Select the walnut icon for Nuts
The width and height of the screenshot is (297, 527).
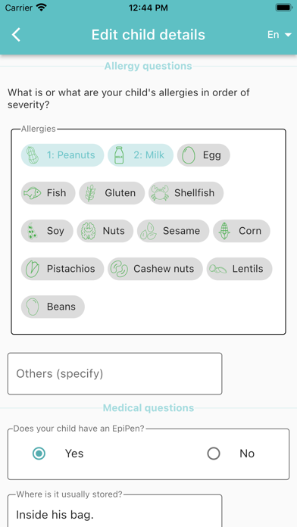click(88, 231)
